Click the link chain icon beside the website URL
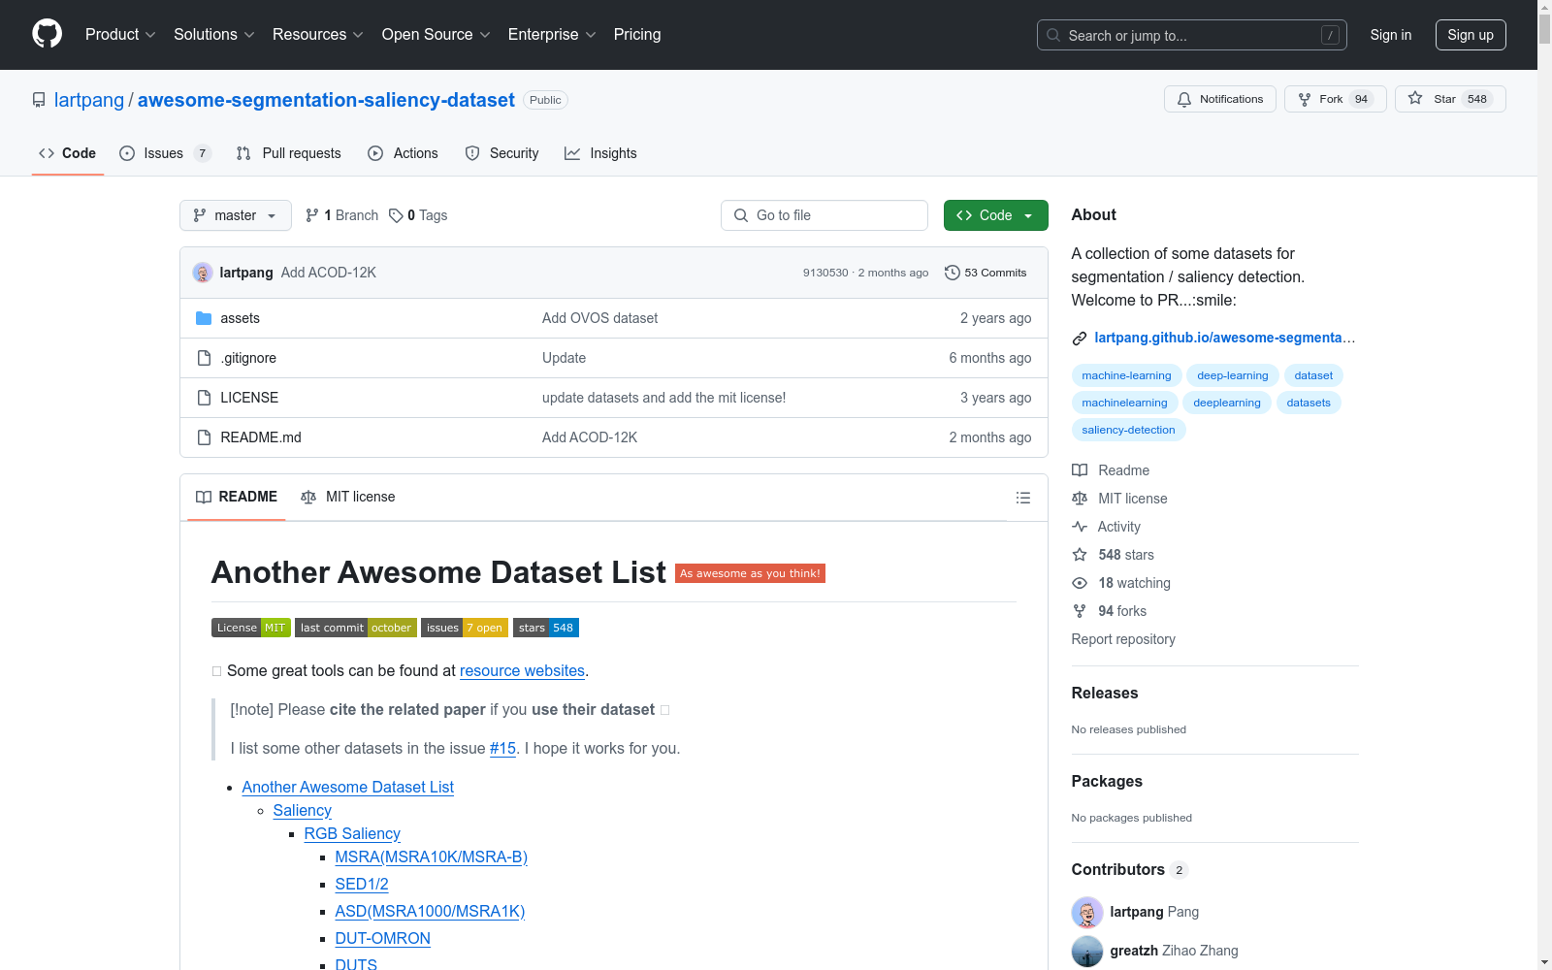 (x=1079, y=339)
